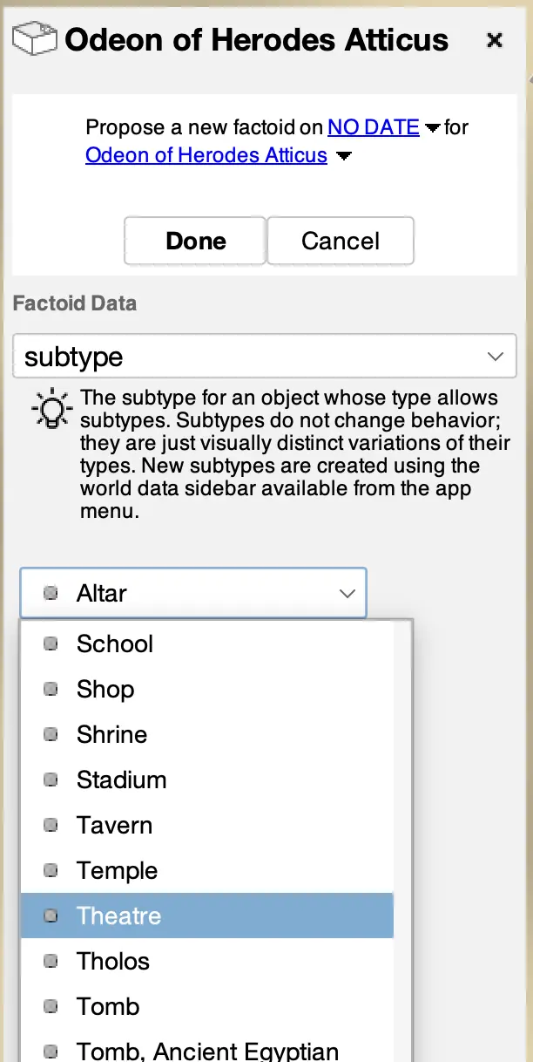Click the icon next to Tholos

click(x=51, y=962)
